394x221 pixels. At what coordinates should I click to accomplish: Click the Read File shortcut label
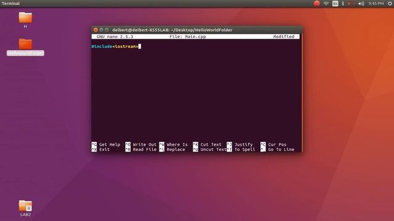pos(145,150)
